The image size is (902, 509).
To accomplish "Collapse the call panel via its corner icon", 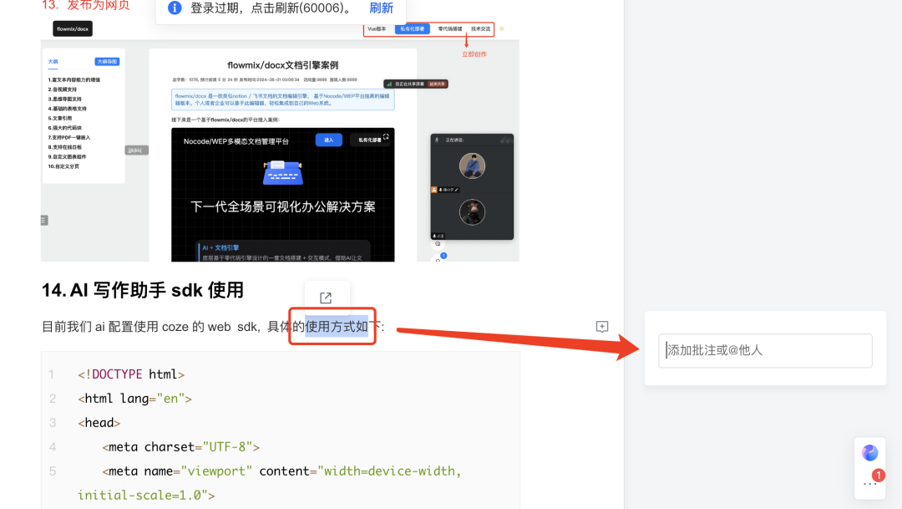I will click(x=505, y=139).
